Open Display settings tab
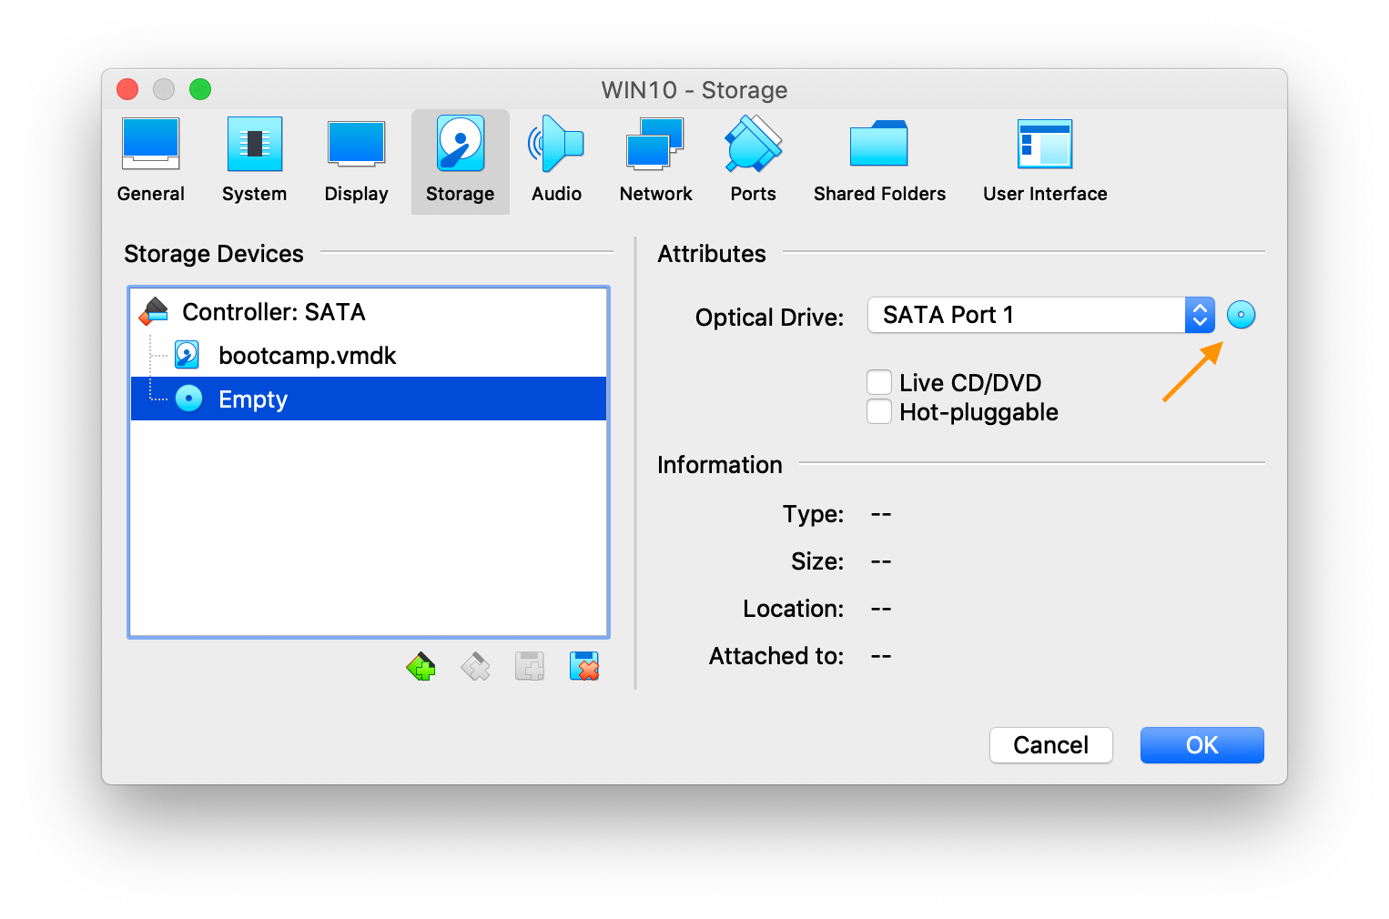The width and height of the screenshot is (1389, 919). coord(356,160)
